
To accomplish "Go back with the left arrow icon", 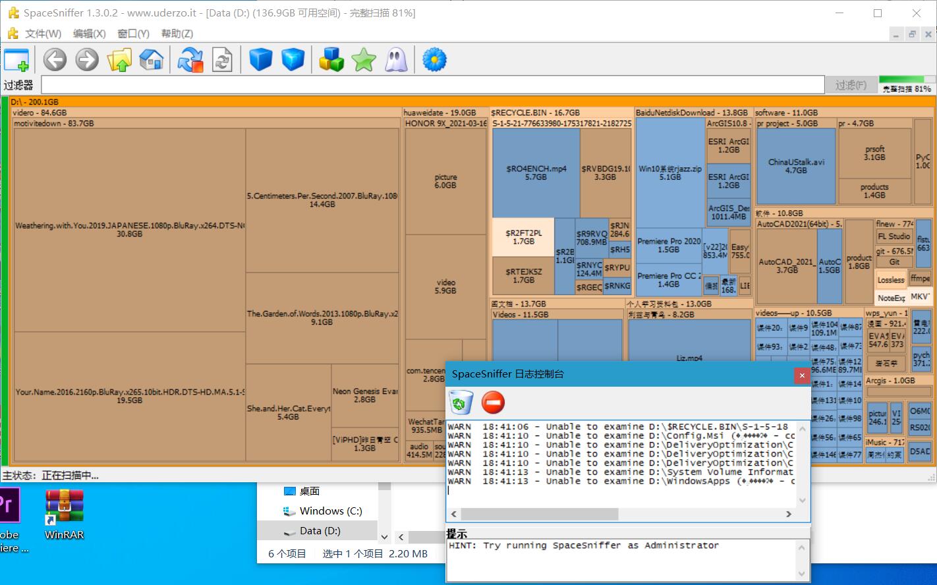I will (x=55, y=60).
